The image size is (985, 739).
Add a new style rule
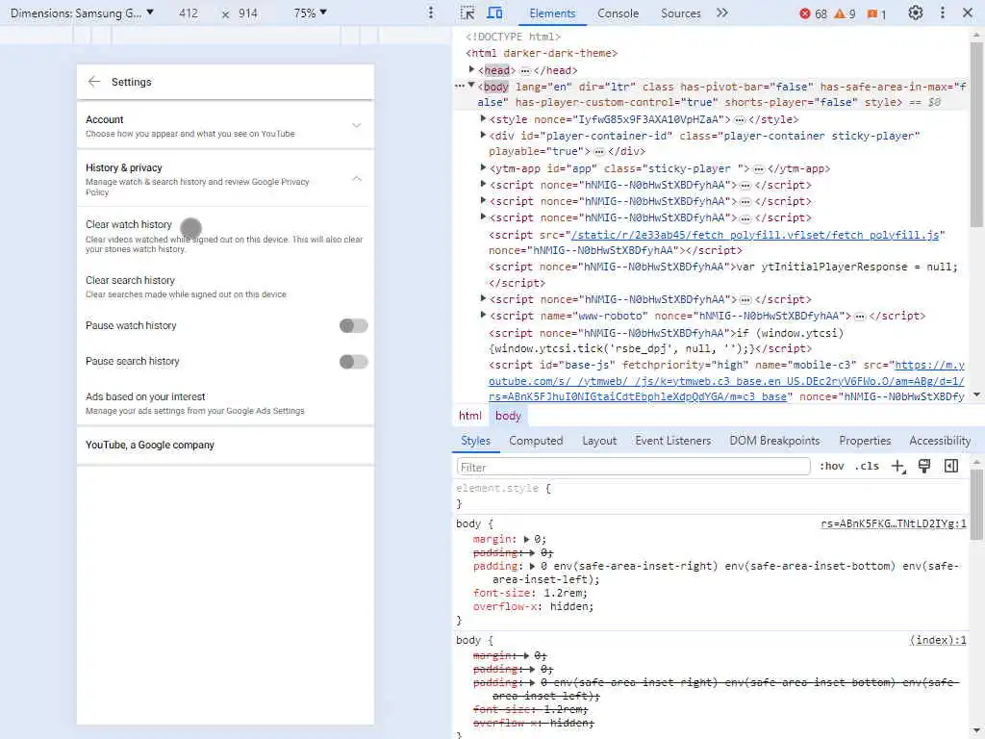coord(898,467)
